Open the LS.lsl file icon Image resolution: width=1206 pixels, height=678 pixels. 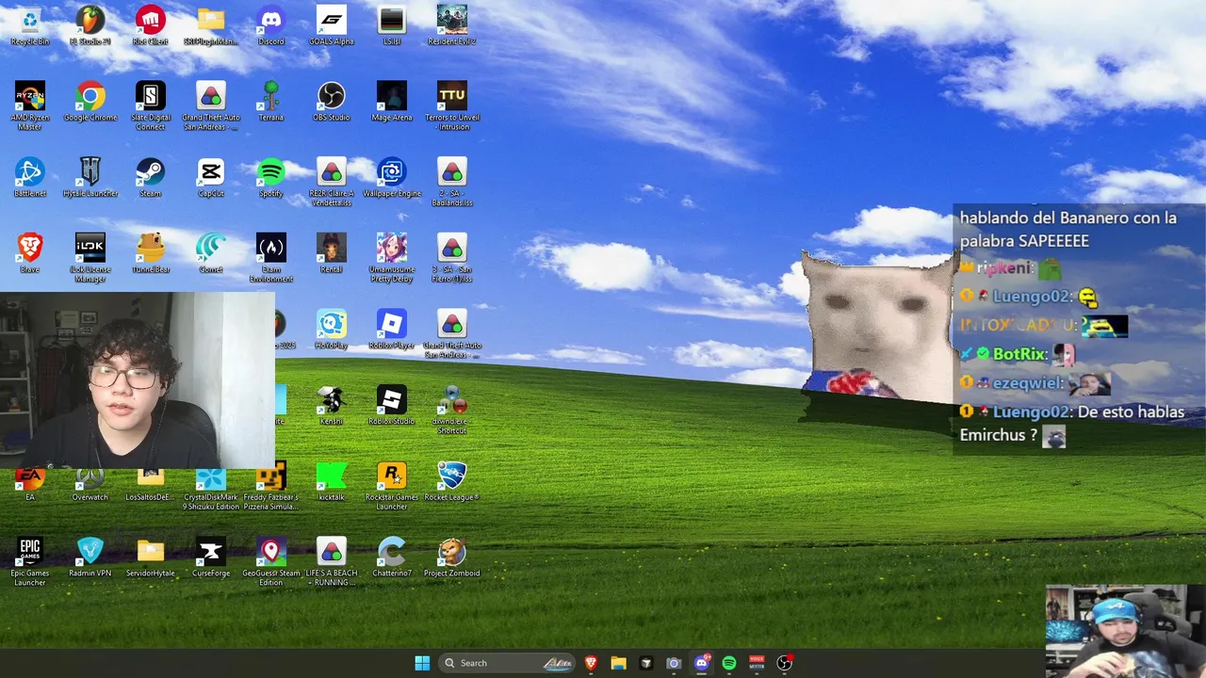(392, 24)
